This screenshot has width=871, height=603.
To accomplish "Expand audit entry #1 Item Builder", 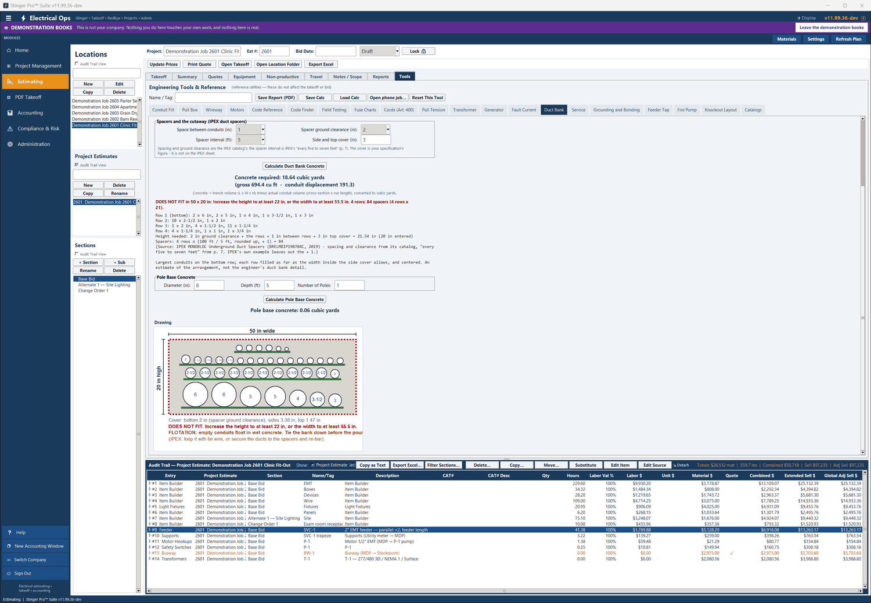I will tap(150, 483).
